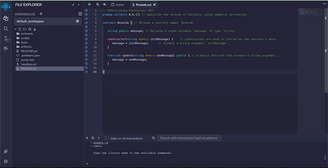Viewport: 328px width, 168px height.
Task: Click line number 2 in gutter
Action: click(96, 15)
